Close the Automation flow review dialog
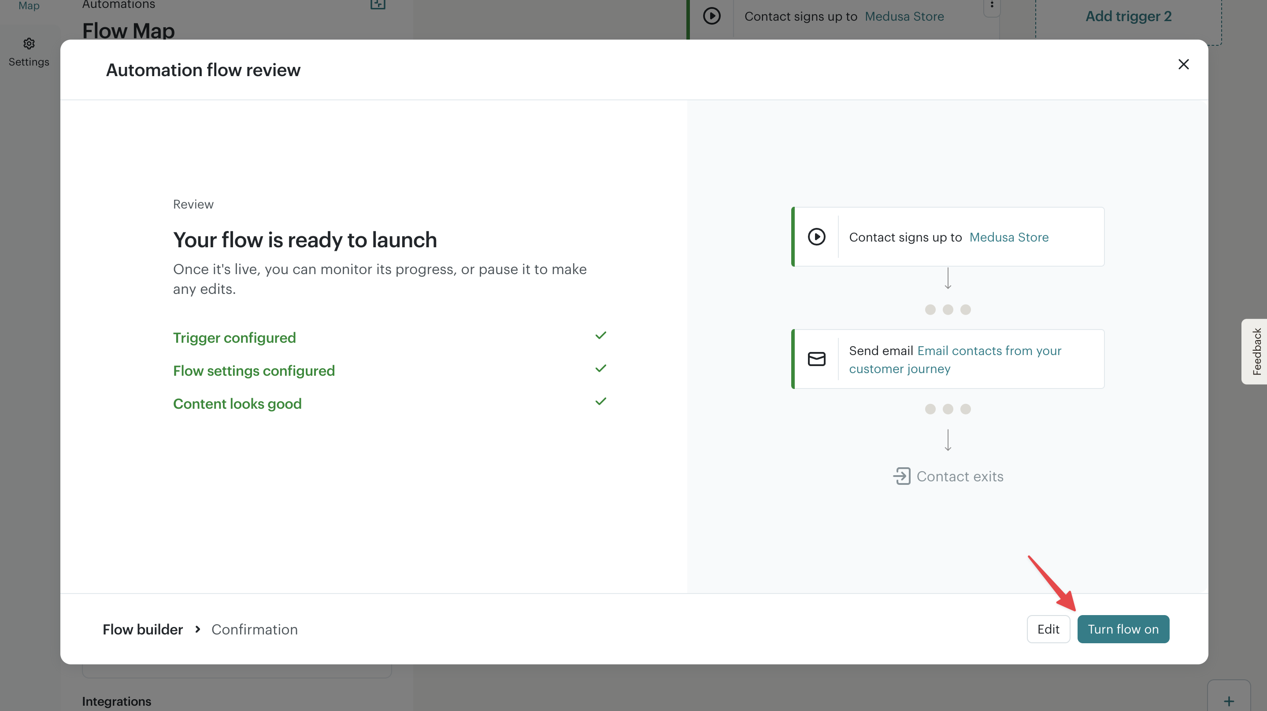1267x711 pixels. [1183, 64]
